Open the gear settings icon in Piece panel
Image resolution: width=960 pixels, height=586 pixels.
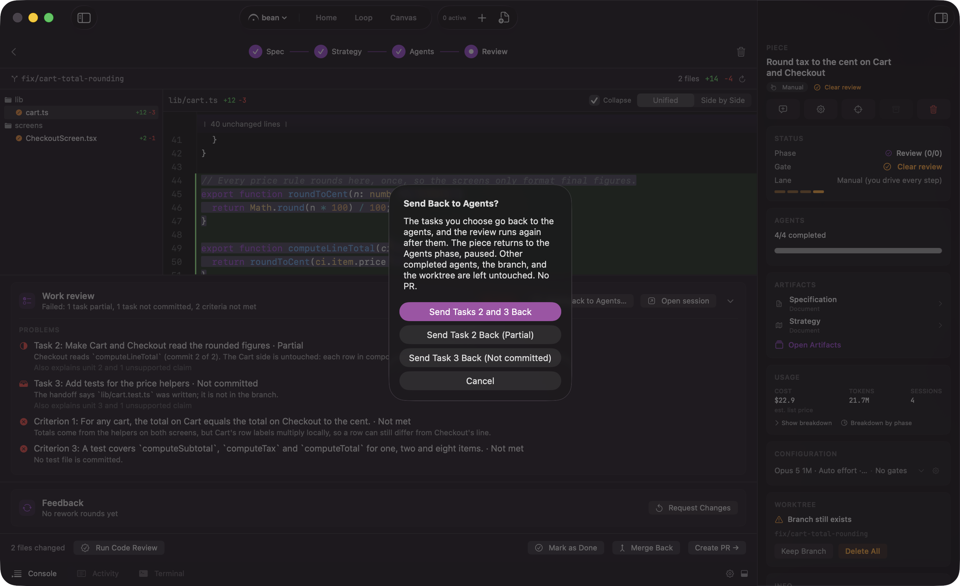821,109
